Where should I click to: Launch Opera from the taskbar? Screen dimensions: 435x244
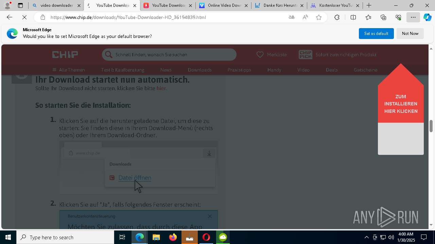(206, 237)
